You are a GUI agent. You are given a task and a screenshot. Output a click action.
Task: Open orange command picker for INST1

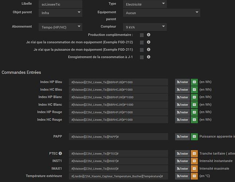pos(194,161)
